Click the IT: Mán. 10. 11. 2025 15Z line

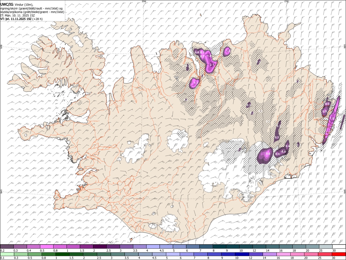[17, 15]
